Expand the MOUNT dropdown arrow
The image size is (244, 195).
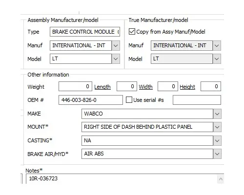pyautogui.click(x=217, y=127)
